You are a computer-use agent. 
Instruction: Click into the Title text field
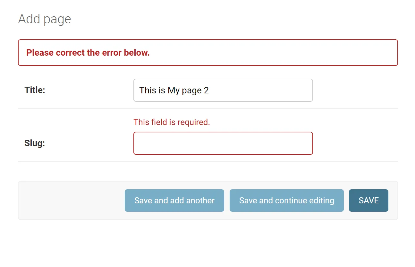pos(257,90)
